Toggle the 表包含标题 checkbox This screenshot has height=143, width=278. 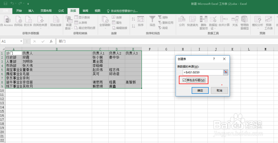(x=184, y=80)
